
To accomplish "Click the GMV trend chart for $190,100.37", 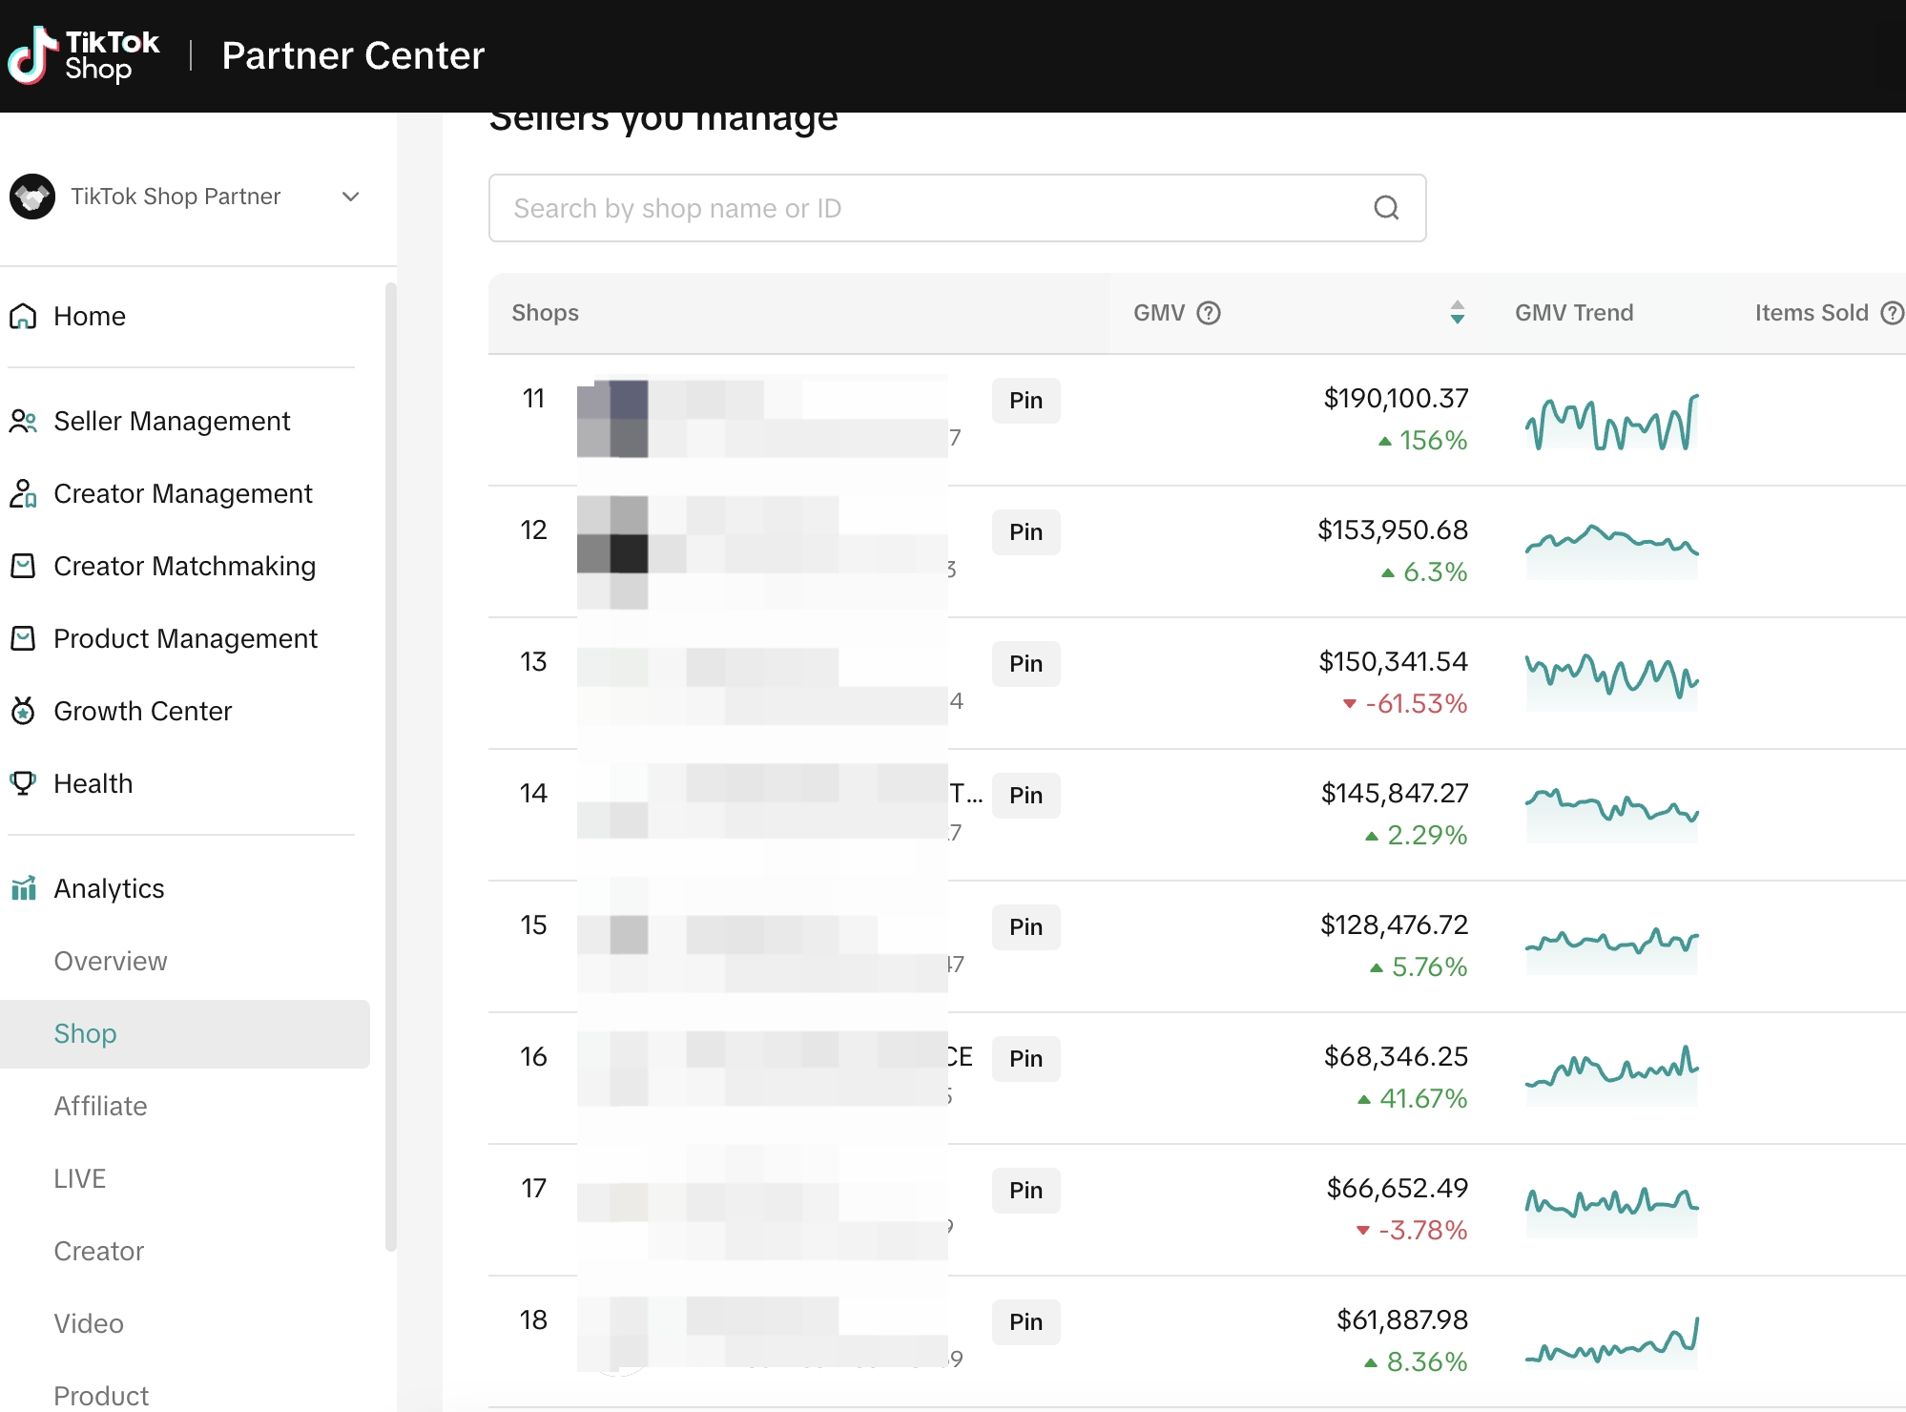I will (x=1611, y=422).
